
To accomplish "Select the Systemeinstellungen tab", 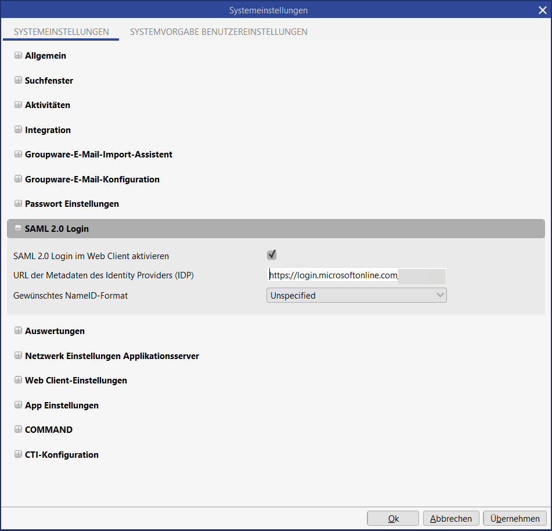I will [x=61, y=32].
